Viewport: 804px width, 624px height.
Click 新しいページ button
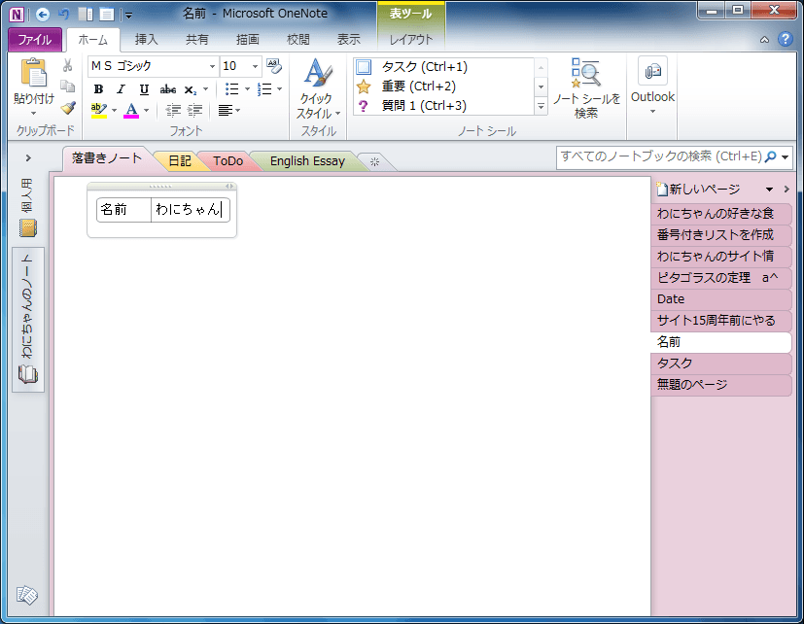point(699,190)
